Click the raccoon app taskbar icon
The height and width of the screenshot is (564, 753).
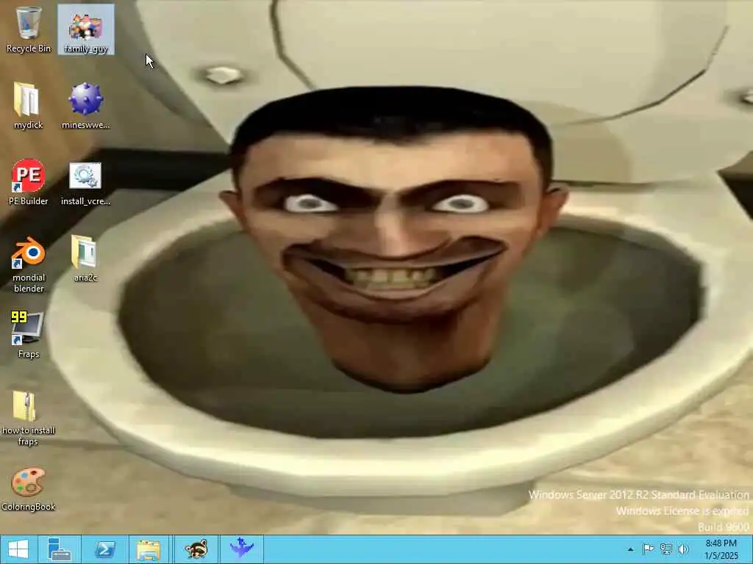click(x=196, y=549)
